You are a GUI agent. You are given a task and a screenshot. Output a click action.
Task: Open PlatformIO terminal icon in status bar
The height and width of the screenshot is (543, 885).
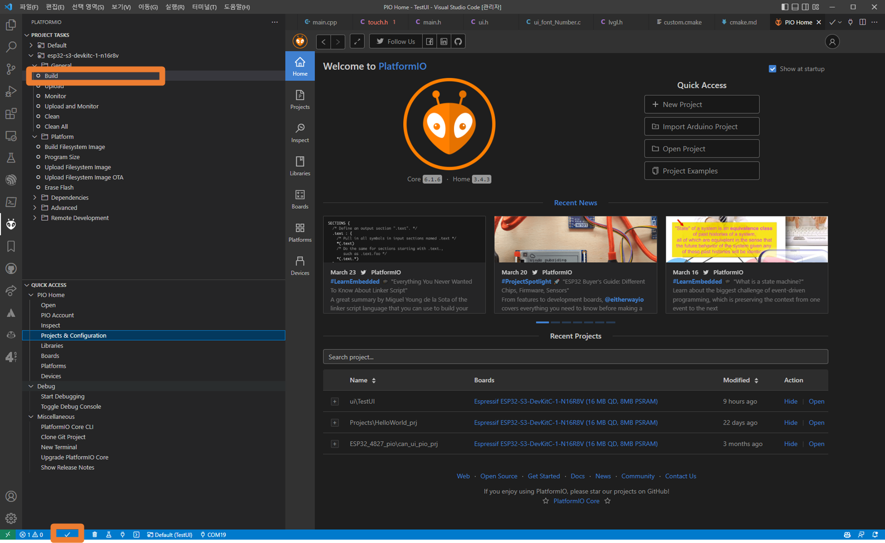[x=137, y=535]
